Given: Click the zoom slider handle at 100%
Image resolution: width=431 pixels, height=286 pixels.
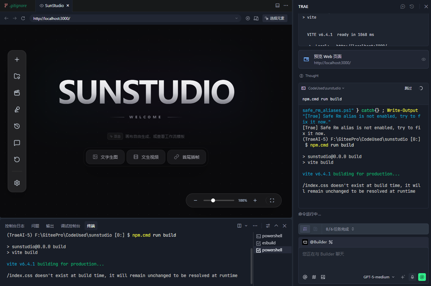Looking at the screenshot, I should (x=213, y=200).
